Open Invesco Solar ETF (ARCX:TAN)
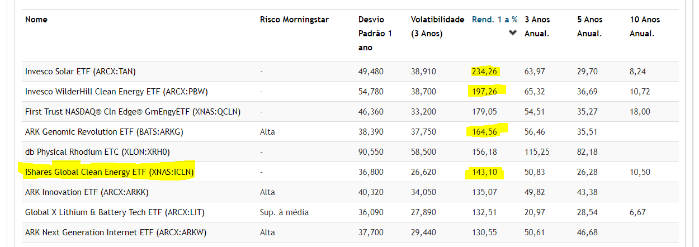This screenshot has width=699, height=247. [x=81, y=72]
